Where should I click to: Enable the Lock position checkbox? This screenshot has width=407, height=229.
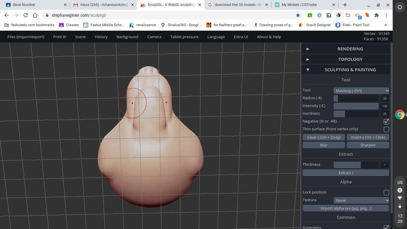386,192
